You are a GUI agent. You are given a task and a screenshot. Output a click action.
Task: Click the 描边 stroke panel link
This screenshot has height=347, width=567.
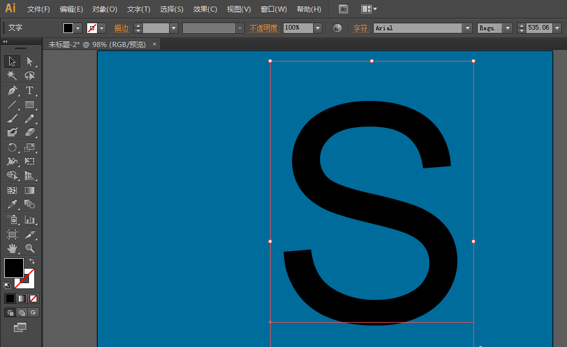(122, 28)
